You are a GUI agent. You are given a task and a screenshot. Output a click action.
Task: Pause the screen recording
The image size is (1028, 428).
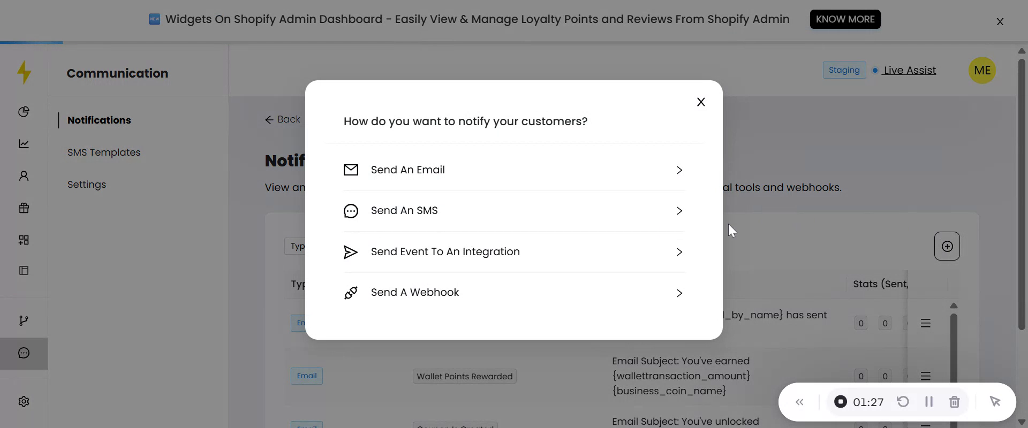[x=929, y=402]
